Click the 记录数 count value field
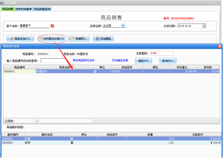The height and width of the screenshot is (158, 223). 65,121
